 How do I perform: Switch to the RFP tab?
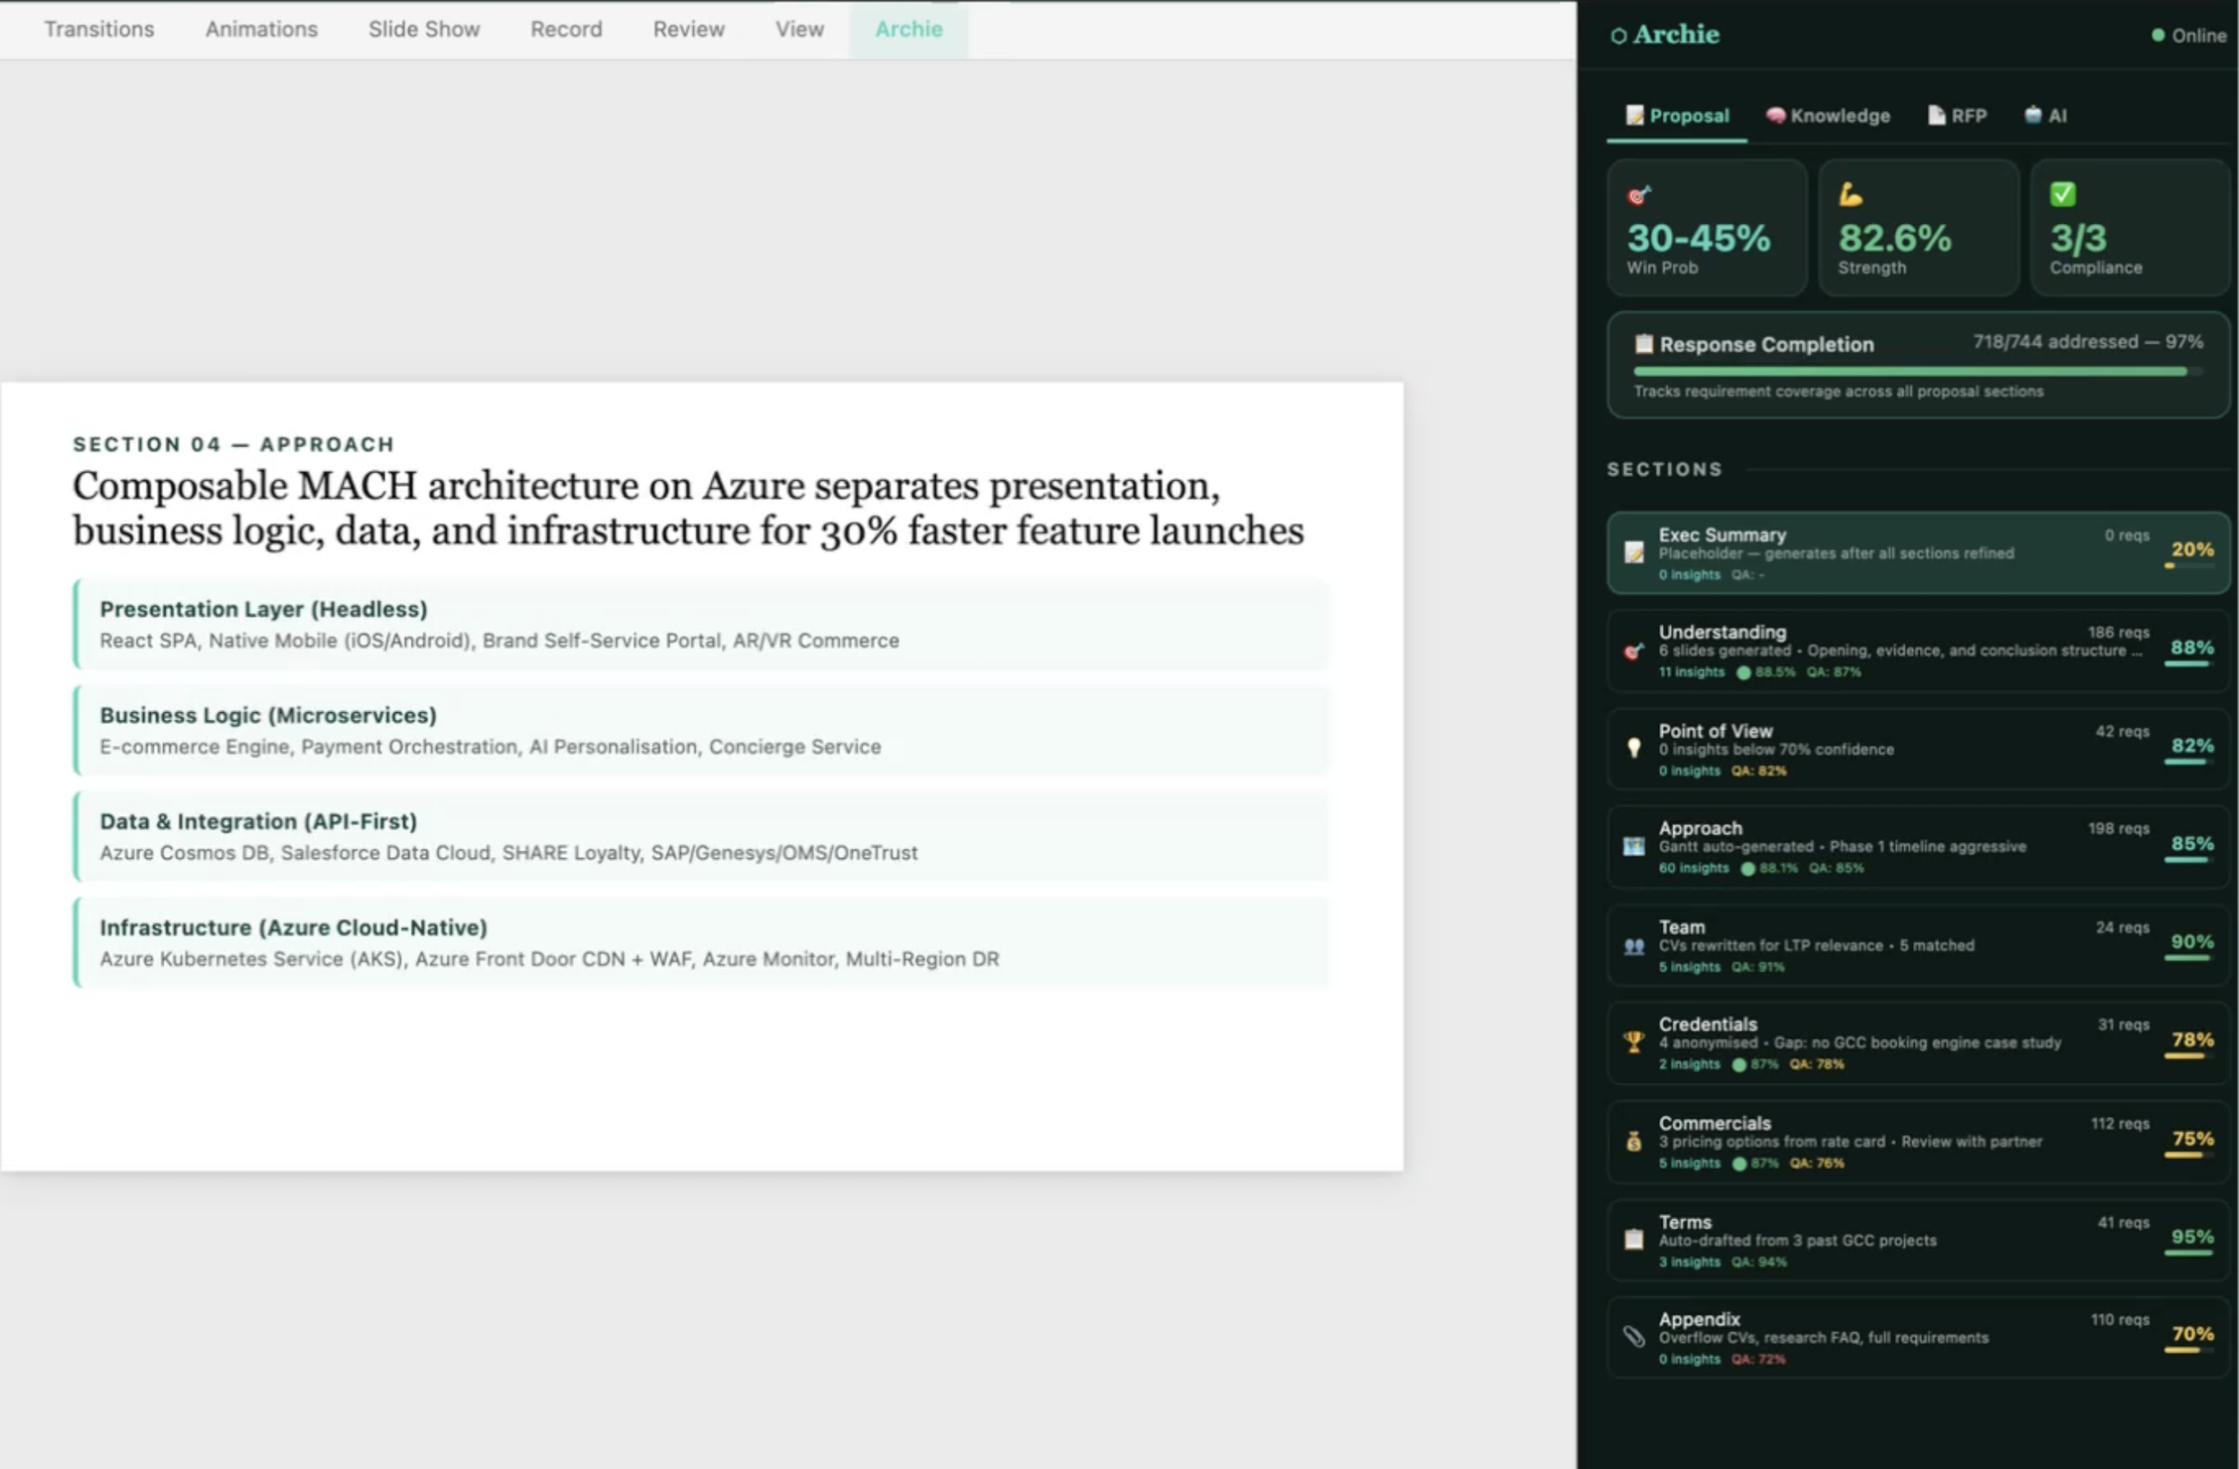pos(1957,116)
